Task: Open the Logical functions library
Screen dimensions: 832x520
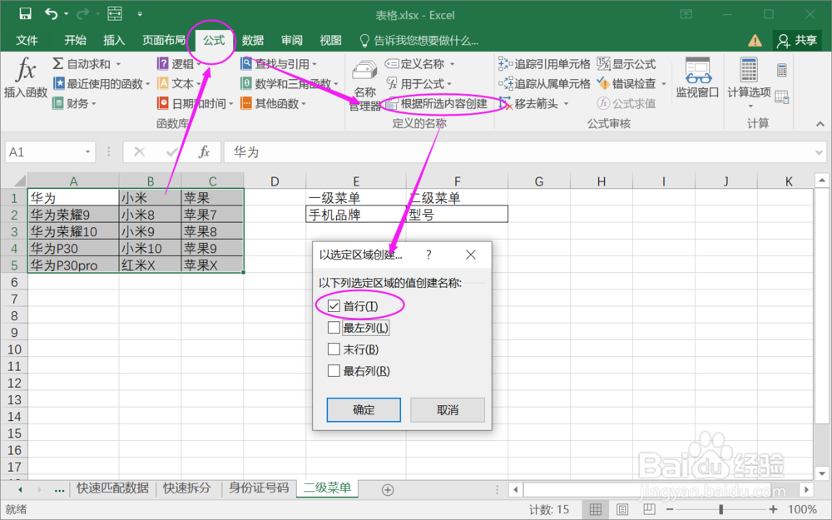Action: pos(179,64)
